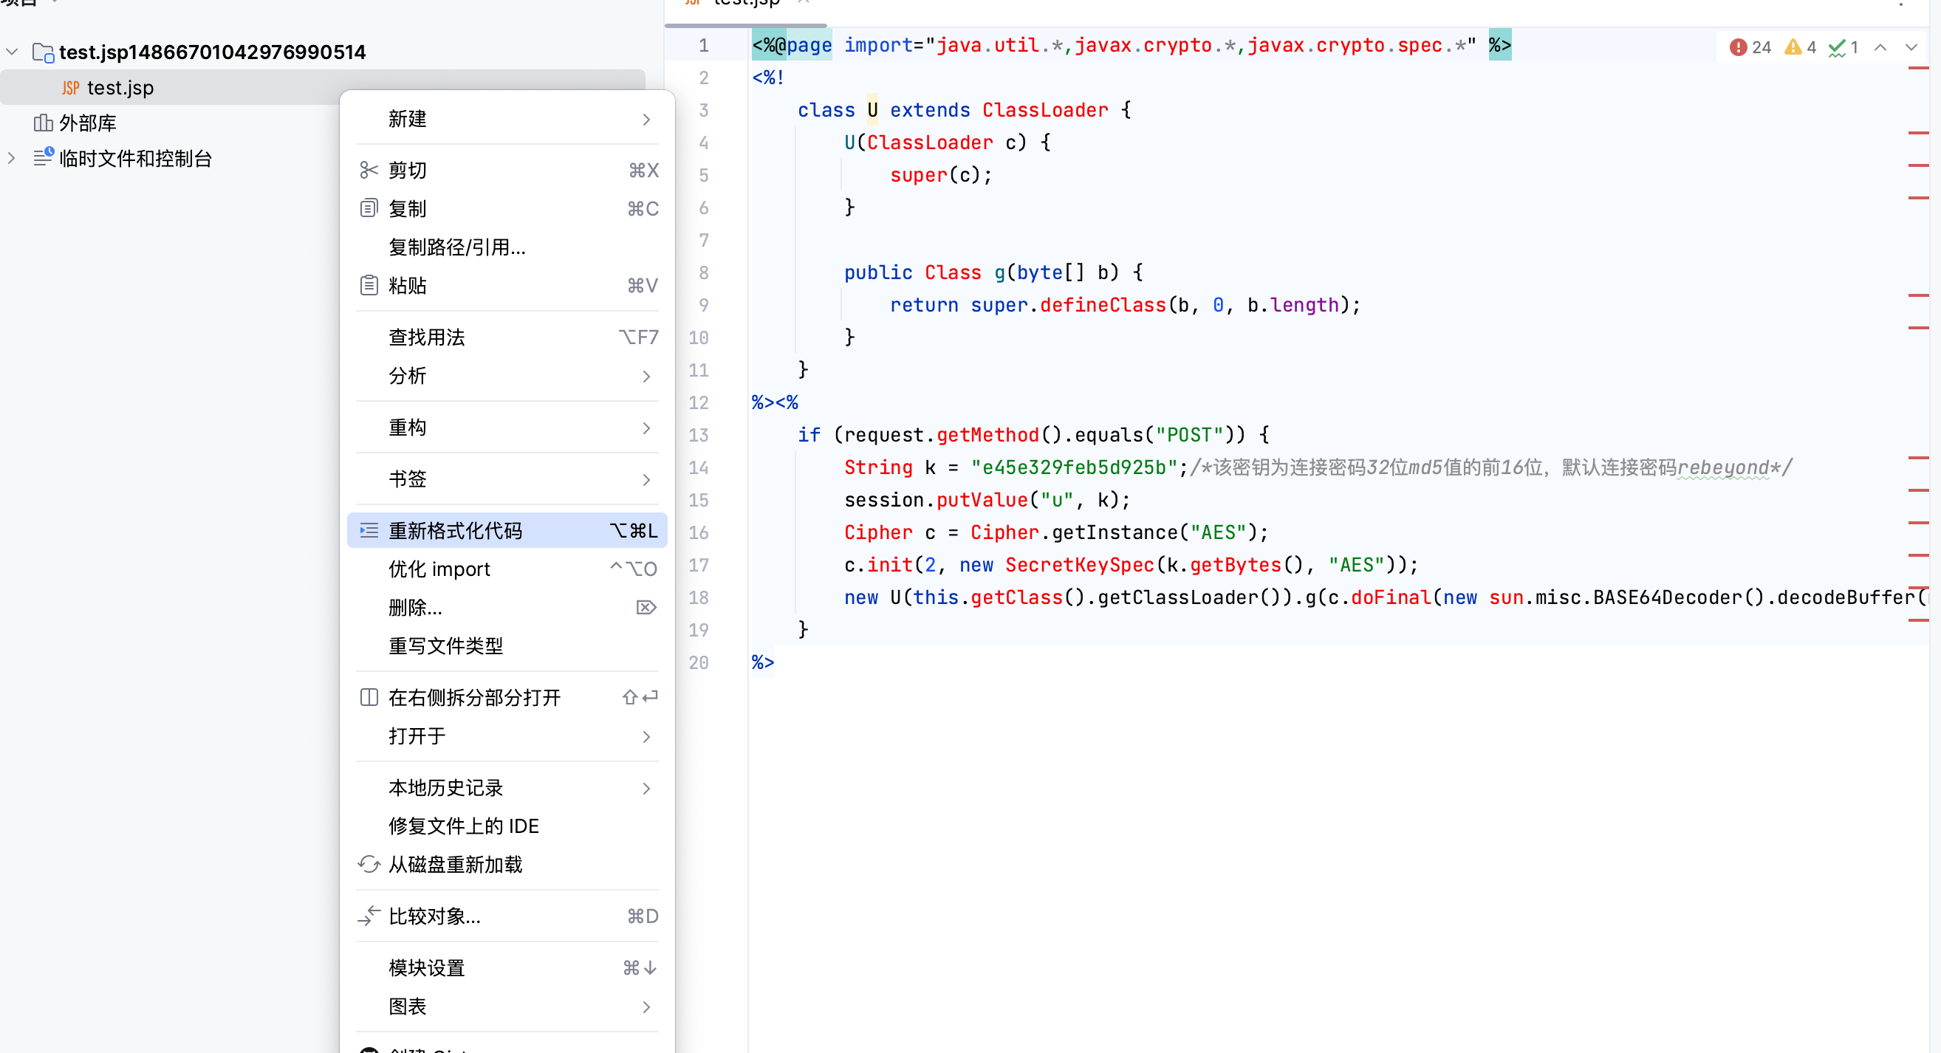Choose 修复文件上的 IDE menu entry
This screenshot has height=1053, width=1941.
tap(507, 826)
